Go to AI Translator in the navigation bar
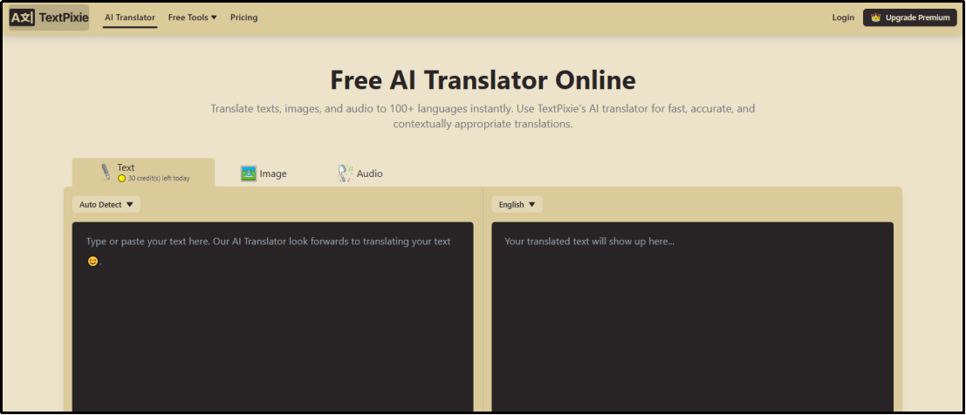 point(130,17)
